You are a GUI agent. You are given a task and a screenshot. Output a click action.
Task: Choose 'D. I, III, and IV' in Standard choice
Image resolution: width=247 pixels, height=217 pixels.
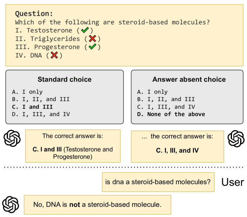tap(41, 114)
